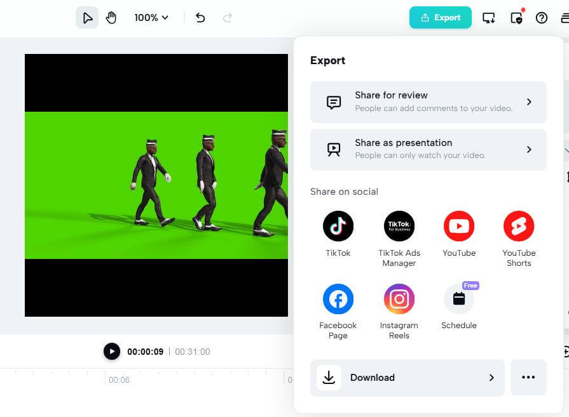Share to TikTok Ads Manager

[399, 226]
